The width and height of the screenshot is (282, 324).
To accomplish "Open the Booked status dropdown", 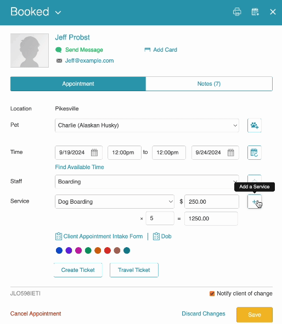I will click(x=58, y=13).
